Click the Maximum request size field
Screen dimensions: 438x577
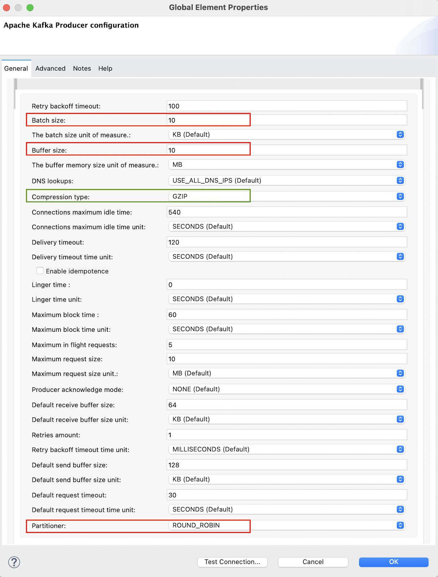[x=287, y=359]
